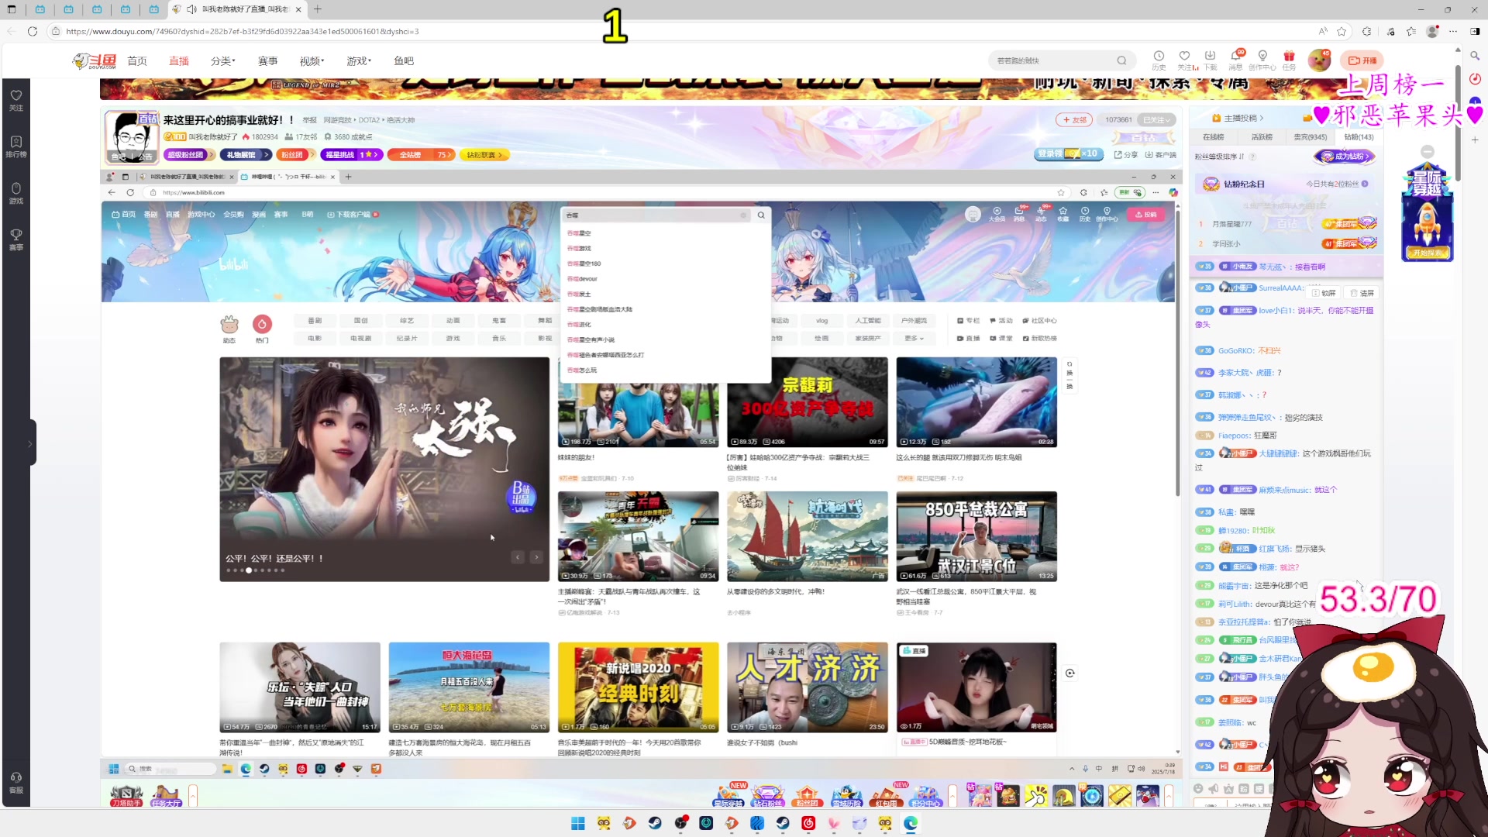Image resolution: width=1488 pixels, height=837 pixels.
Task: Expand the 视频 dropdown in the Douyu nav
Action: 312,60
